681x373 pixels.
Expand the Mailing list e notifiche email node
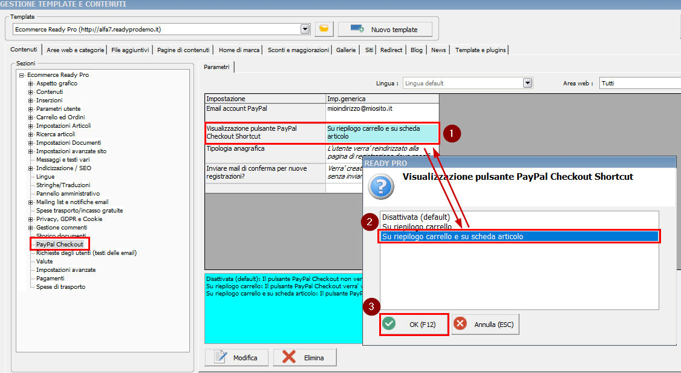[30, 202]
